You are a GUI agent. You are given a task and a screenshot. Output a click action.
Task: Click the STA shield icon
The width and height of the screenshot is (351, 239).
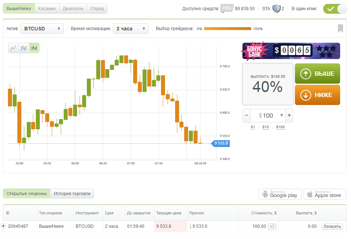coord(276,9)
